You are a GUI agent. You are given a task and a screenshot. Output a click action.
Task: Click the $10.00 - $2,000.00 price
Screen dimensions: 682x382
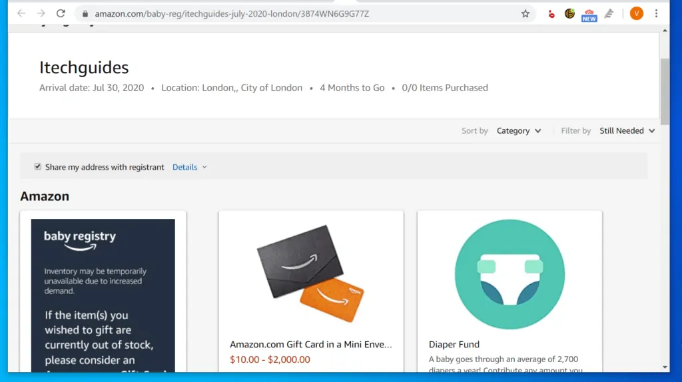(x=270, y=359)
